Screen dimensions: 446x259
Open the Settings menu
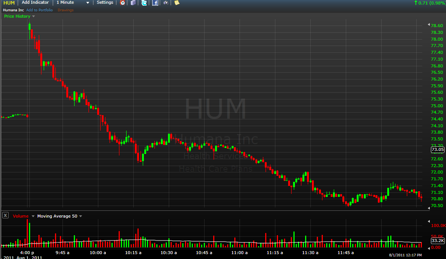coord(105,2)
